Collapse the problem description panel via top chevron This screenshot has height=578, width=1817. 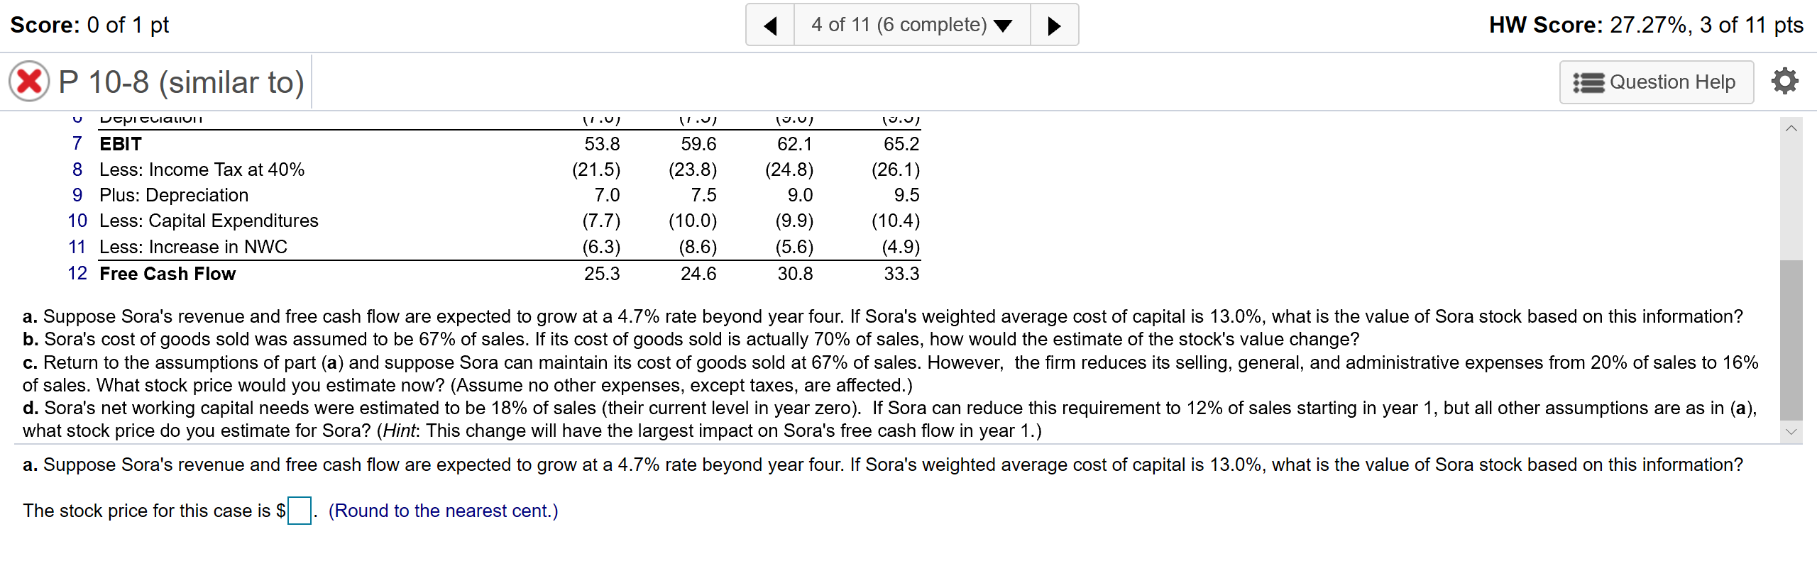[1791, 127]
